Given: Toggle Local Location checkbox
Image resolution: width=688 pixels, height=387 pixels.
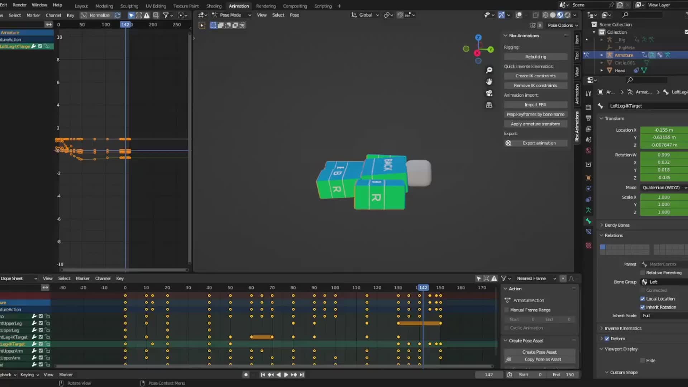Looking at the screenshot, I should 642,299.
